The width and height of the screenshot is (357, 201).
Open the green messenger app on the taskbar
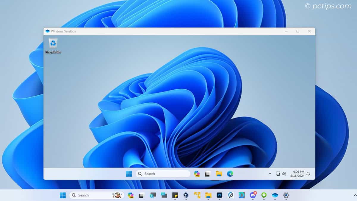pyautogui.click(x=264, y=195)
